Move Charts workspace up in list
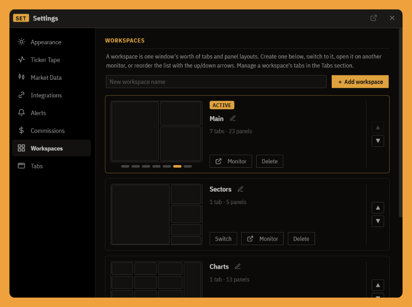 (378, 285)
